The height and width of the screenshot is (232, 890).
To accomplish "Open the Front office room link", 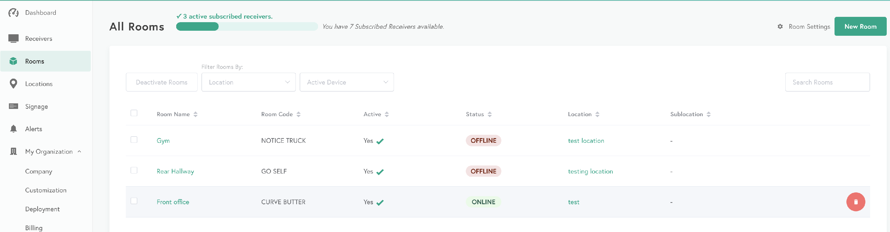I will coord(173,202).
